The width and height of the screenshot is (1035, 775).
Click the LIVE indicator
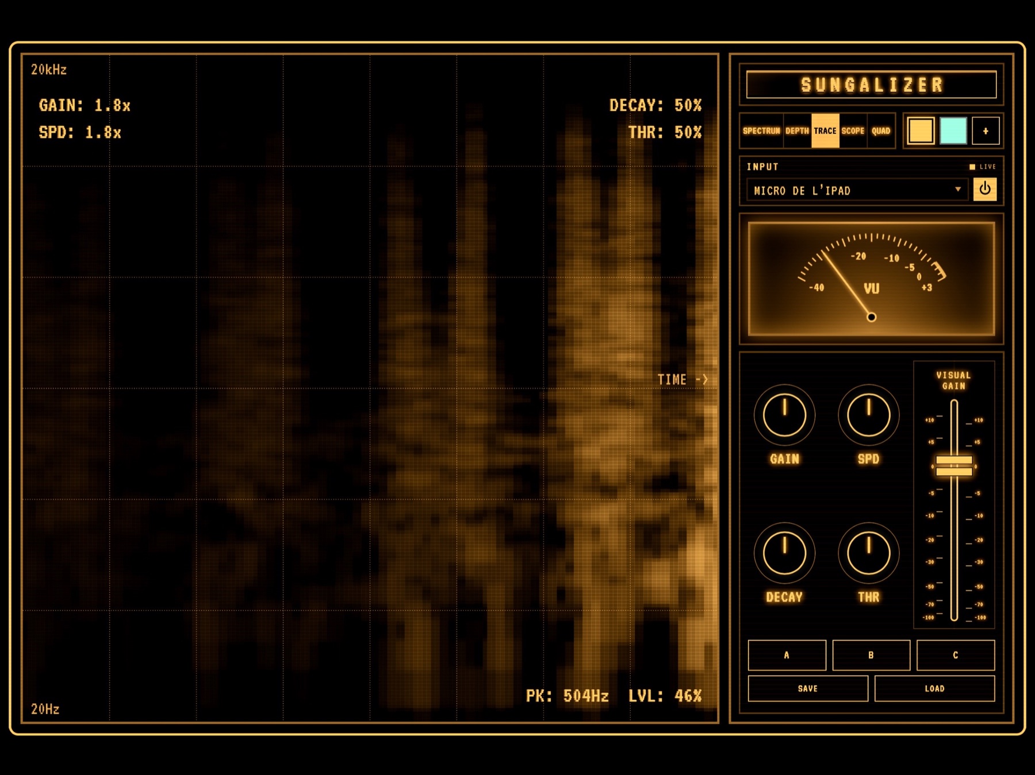coord(983,167)
